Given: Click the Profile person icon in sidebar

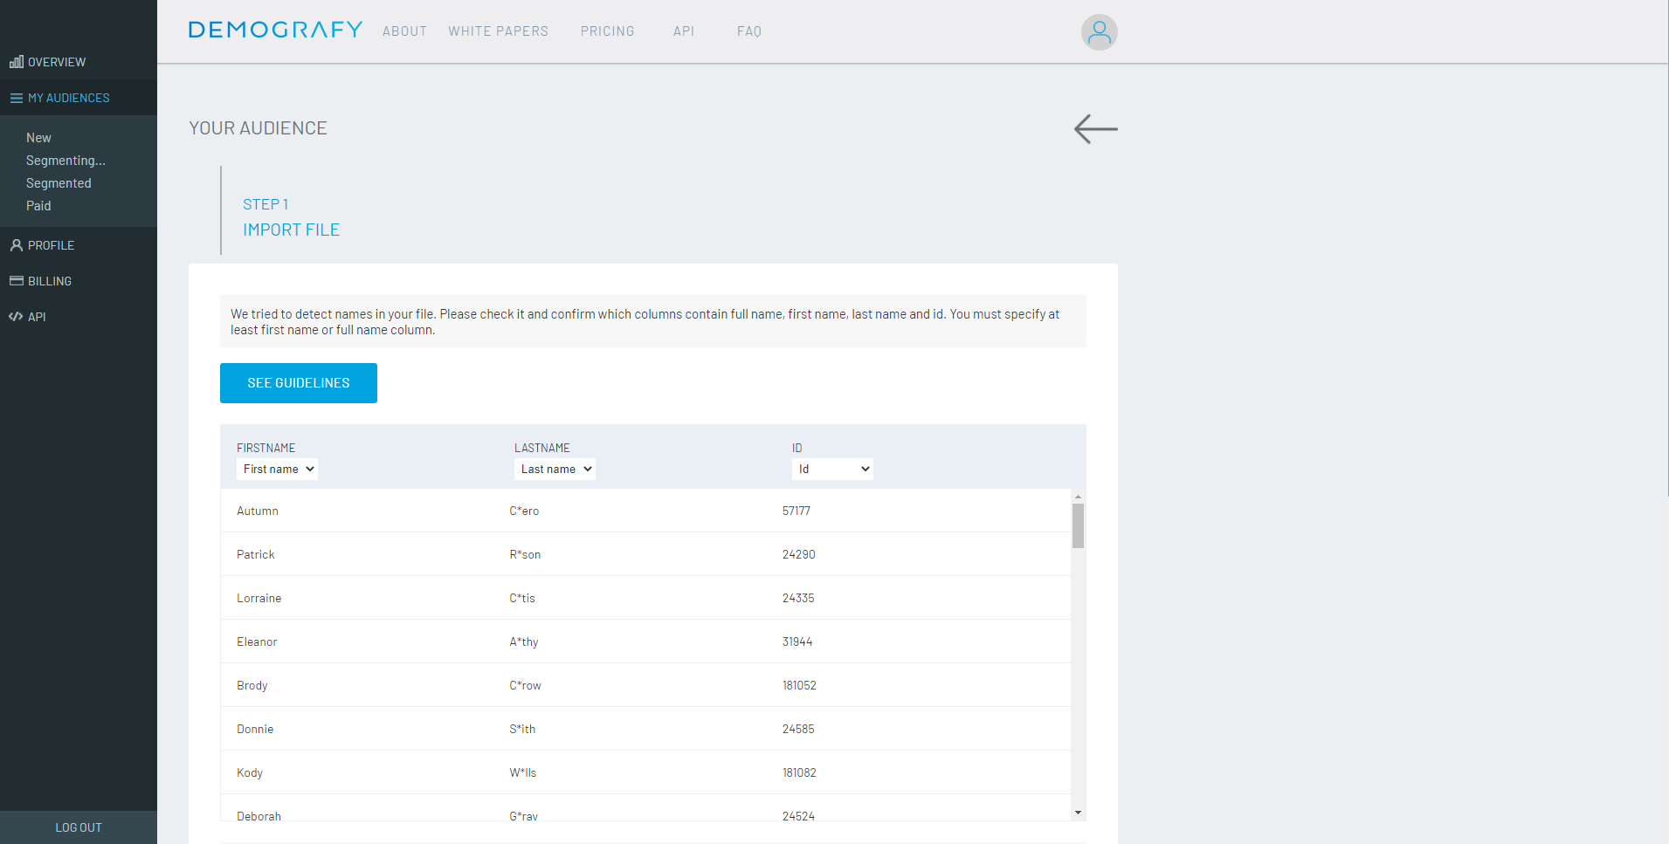Looking at the screenshot, I should (17, 245).
